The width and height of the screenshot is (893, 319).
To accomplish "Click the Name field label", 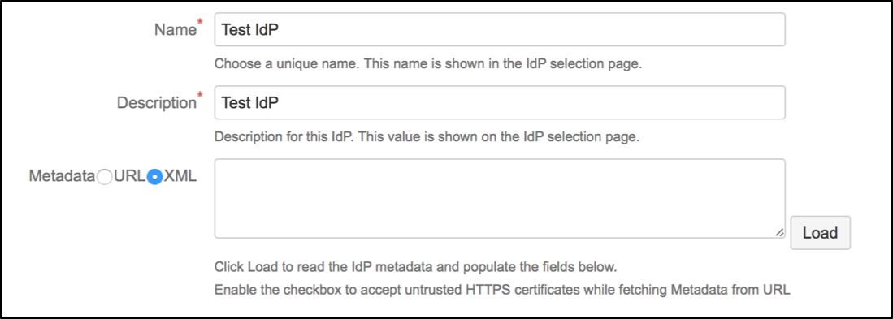I will (175, 30).
